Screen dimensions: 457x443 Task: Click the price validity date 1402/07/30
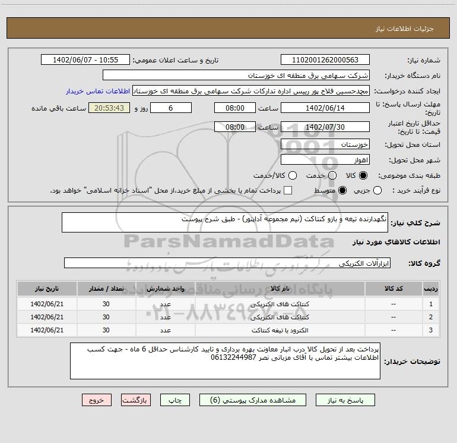tap(325, 127)
